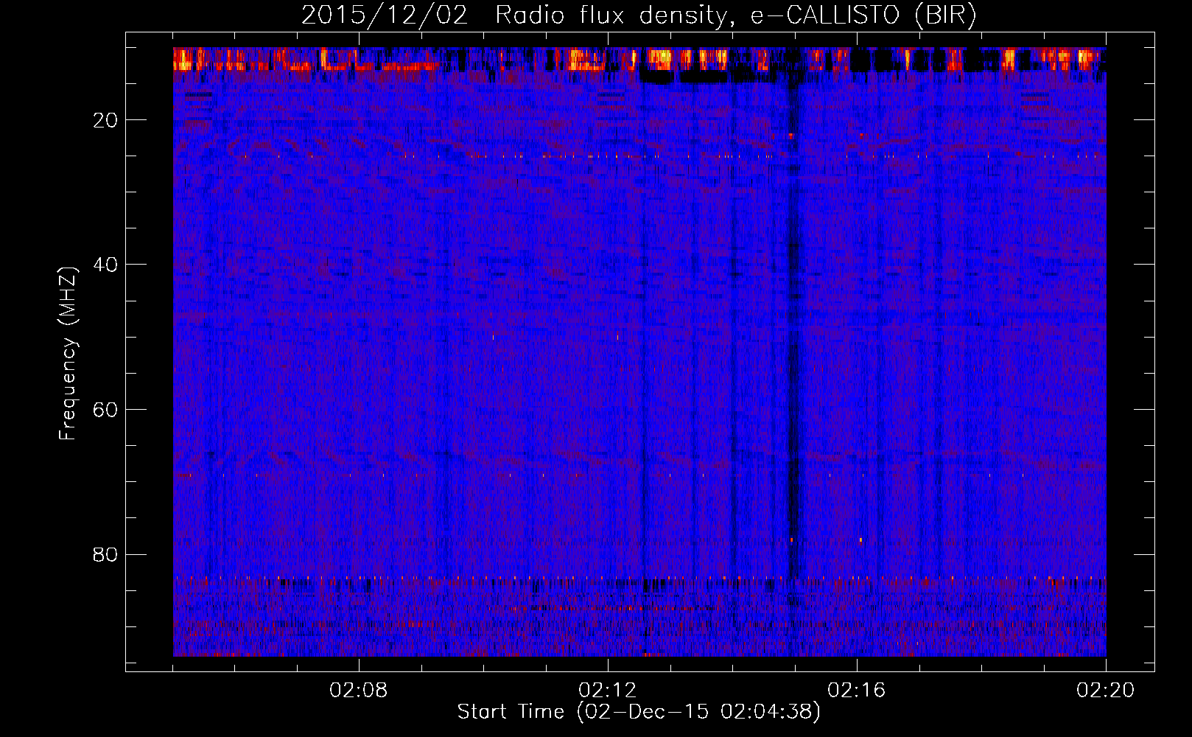Click the 60 frequency tick label
1192x737 pixels.
pos(106,410)
